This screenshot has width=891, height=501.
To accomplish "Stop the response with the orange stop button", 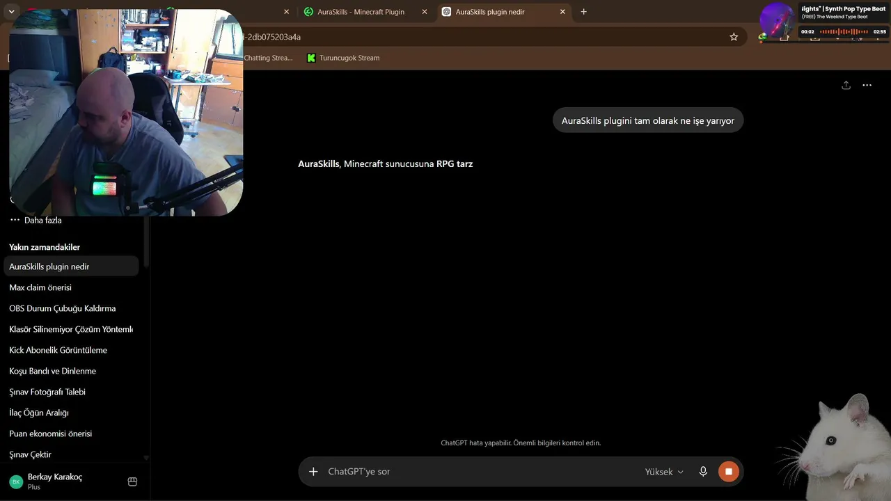I will coord(728,472).
